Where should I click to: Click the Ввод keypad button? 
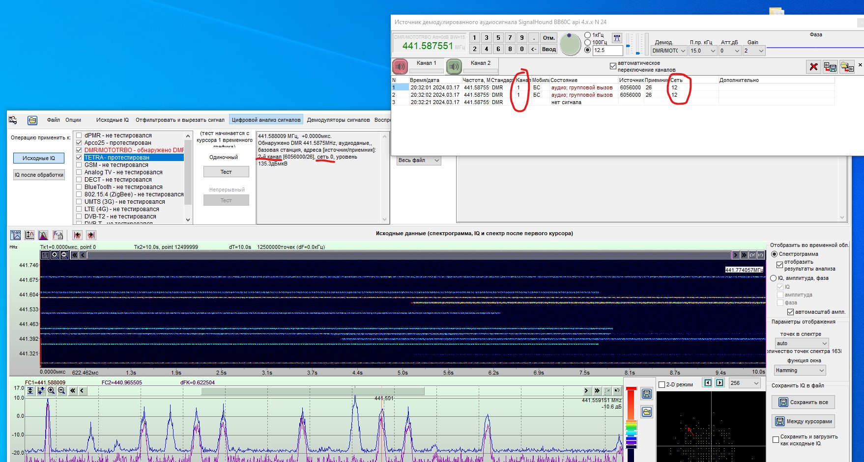[548, 49]
